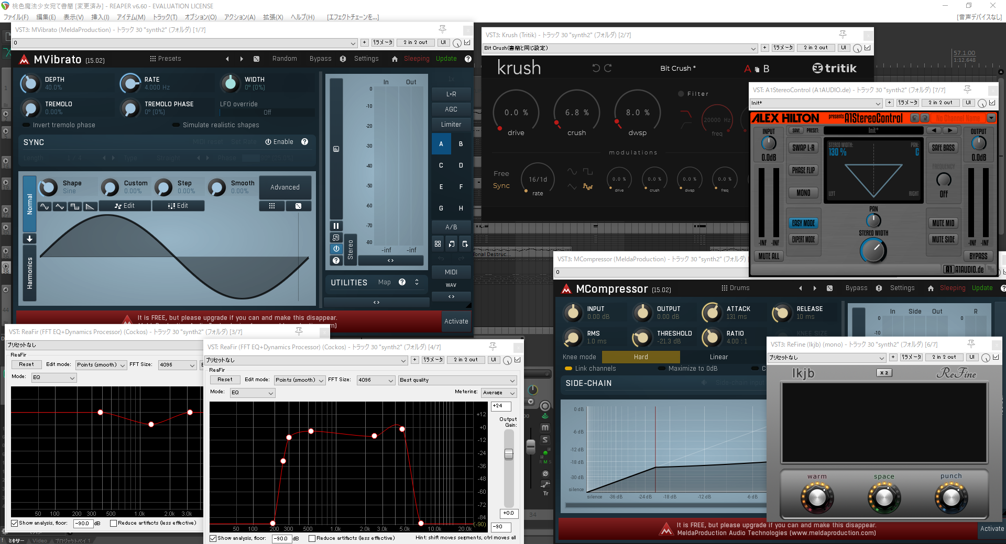Open the ヘルプ(H) menu
Screen dimensions: 1006x544
[303, 17]
